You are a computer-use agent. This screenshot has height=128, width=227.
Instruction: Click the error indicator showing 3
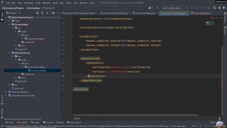[x=212, y=18]
